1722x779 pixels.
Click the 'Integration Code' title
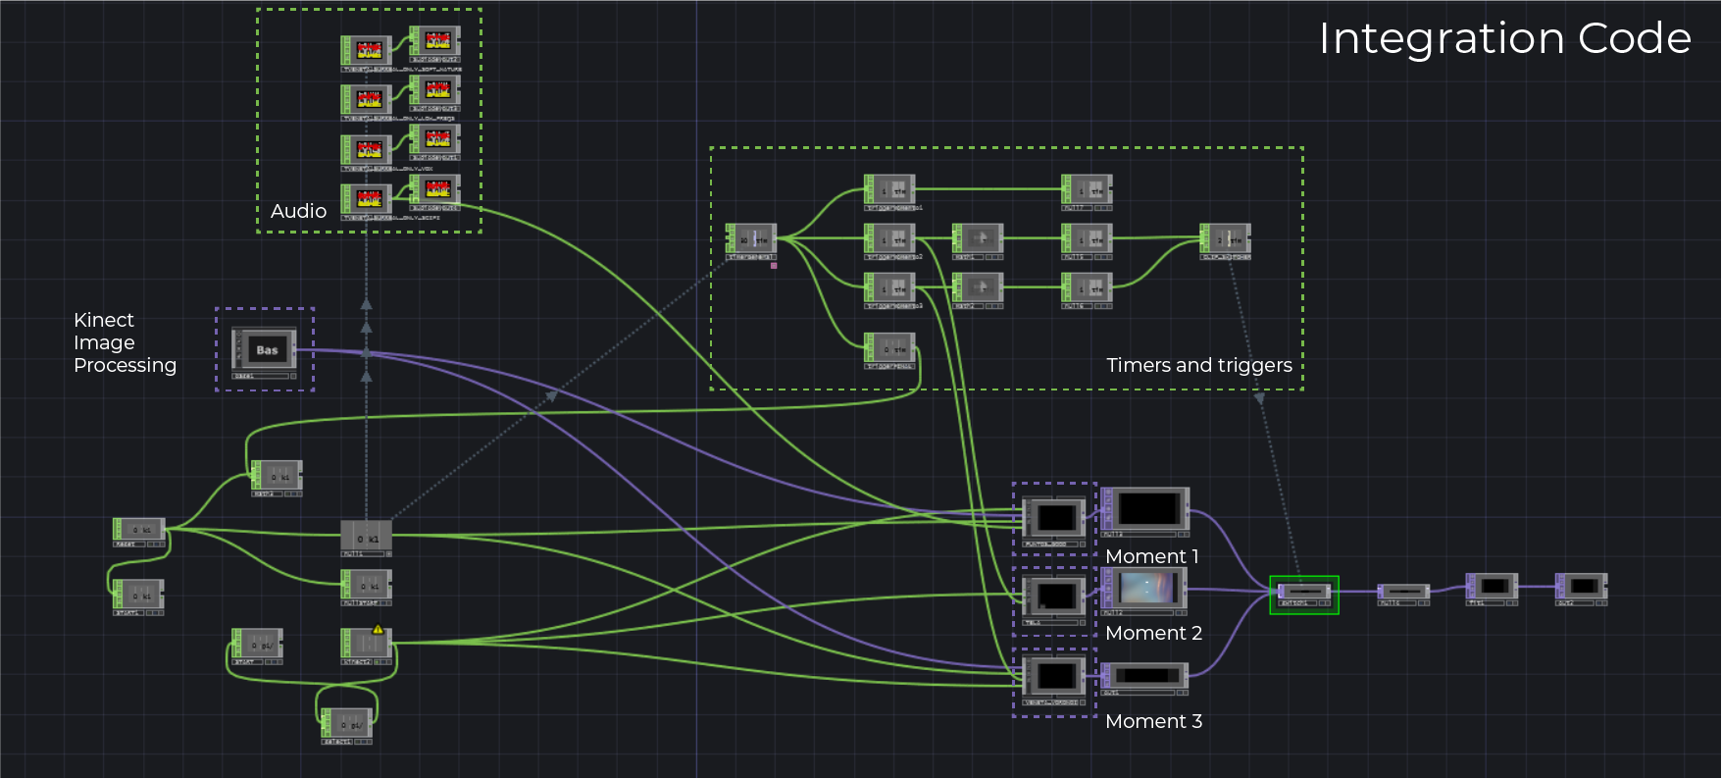tap(1505, 38)
